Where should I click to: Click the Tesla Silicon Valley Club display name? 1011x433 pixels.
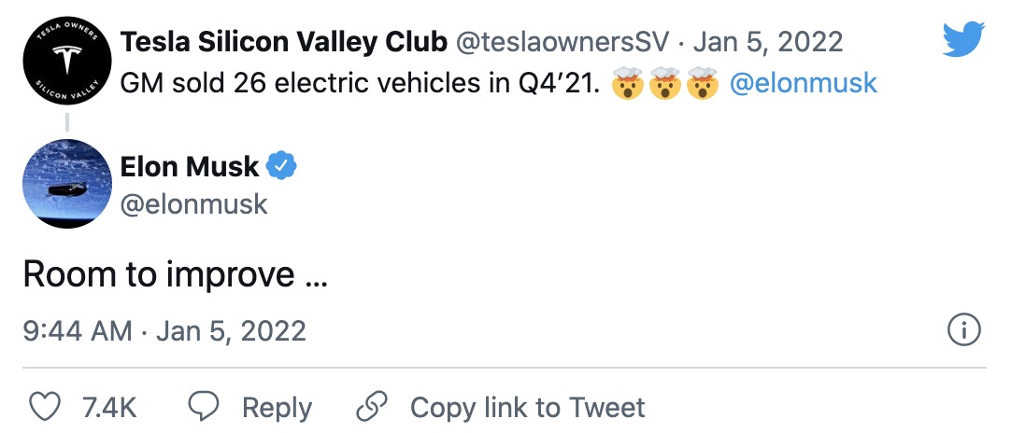tap(282, 42)
